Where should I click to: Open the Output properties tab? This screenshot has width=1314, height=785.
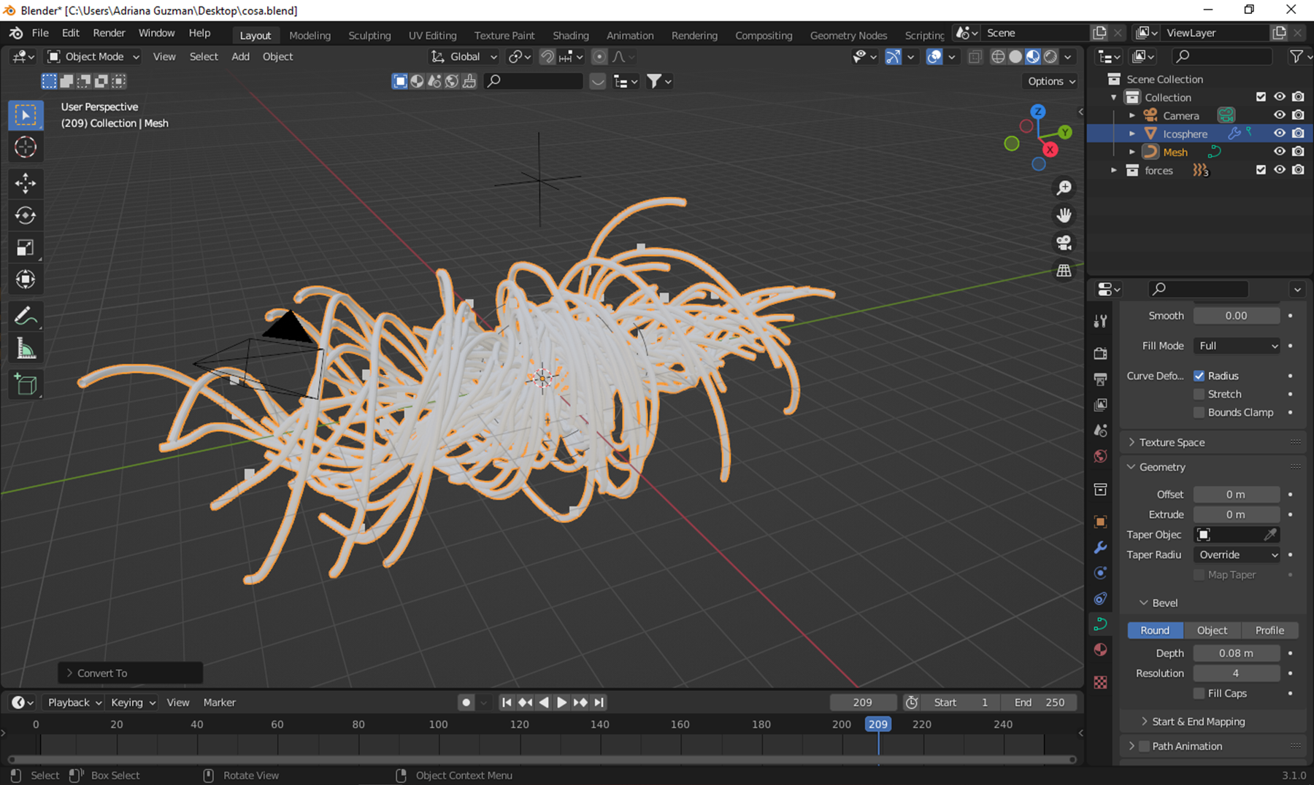(1100, 379)
